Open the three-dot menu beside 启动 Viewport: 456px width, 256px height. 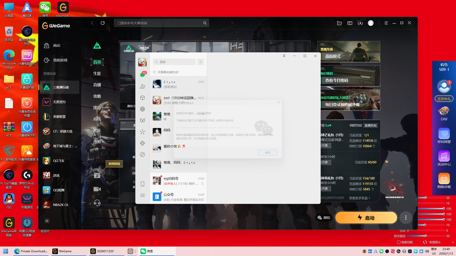pyautogui.click(x=406, y=218)
